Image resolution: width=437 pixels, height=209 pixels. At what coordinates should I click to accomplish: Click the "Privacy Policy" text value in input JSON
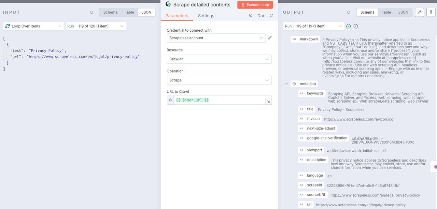pyautogui.click(x=46, y=50)
